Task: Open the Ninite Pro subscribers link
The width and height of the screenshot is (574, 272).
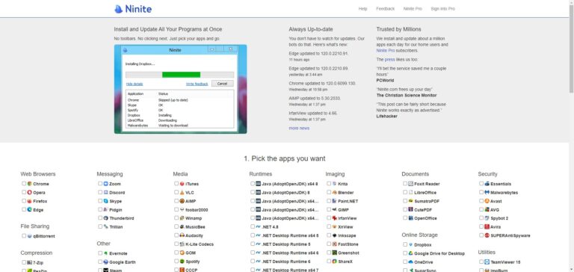Action: (386, 51)
